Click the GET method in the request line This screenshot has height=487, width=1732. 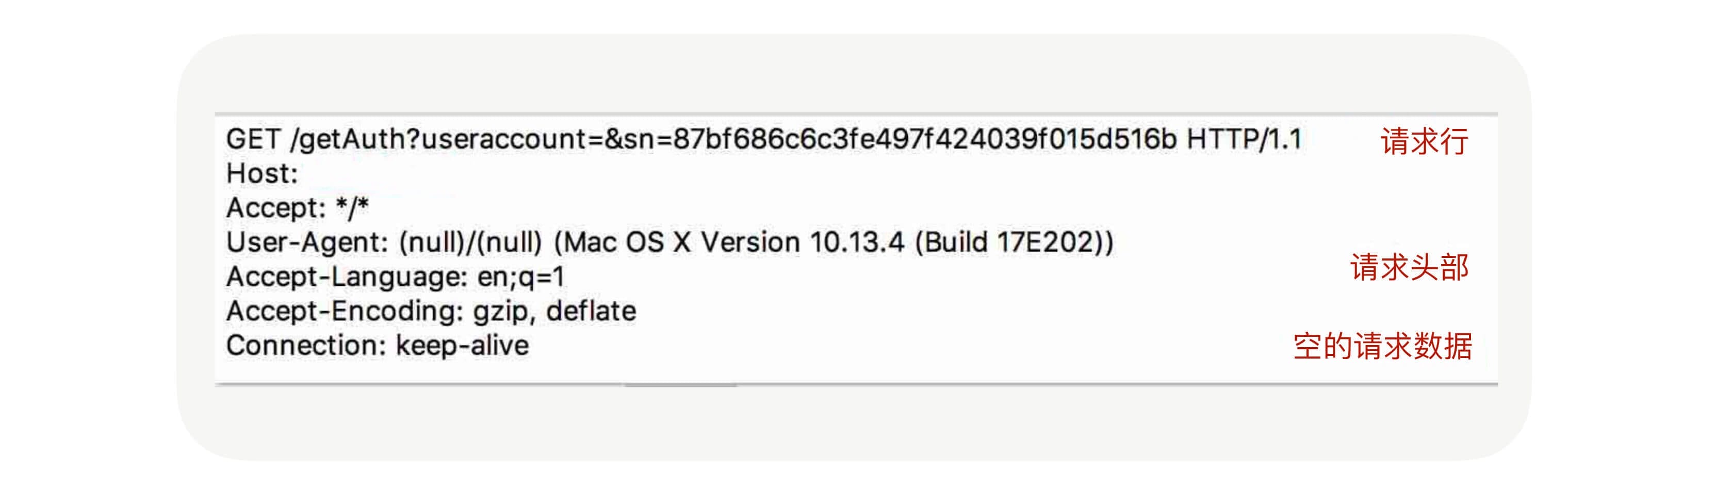tap(253, 139)
